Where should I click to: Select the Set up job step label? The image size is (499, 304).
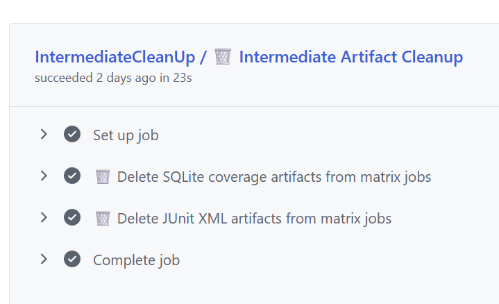126,135
